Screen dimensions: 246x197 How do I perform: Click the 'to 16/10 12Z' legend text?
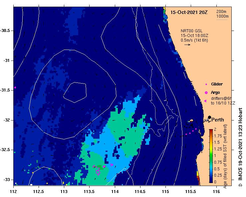click(223, 103)
